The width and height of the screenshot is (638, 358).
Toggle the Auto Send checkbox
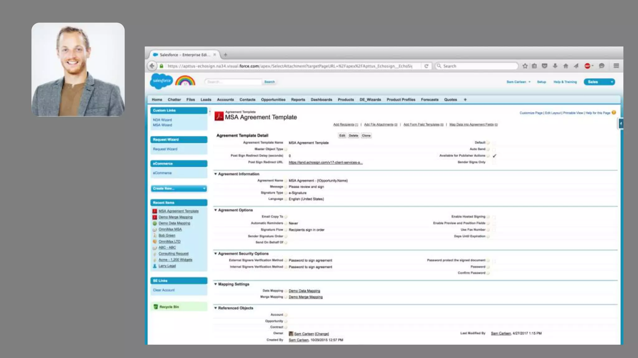[x=494, y=149]
